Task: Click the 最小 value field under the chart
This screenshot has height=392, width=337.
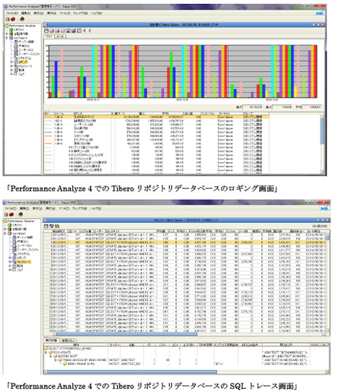Action: pos(282,107)
